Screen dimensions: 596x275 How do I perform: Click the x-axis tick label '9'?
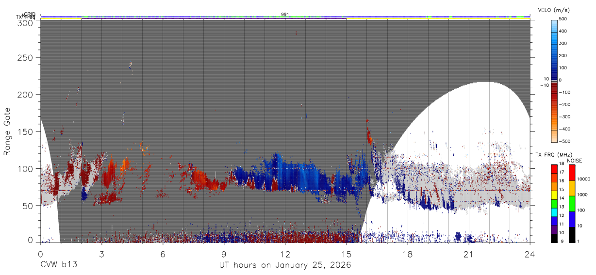[x=224, y=254]
